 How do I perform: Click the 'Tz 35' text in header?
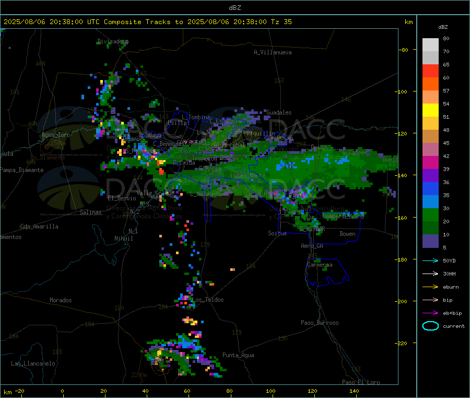pos(281,22)
